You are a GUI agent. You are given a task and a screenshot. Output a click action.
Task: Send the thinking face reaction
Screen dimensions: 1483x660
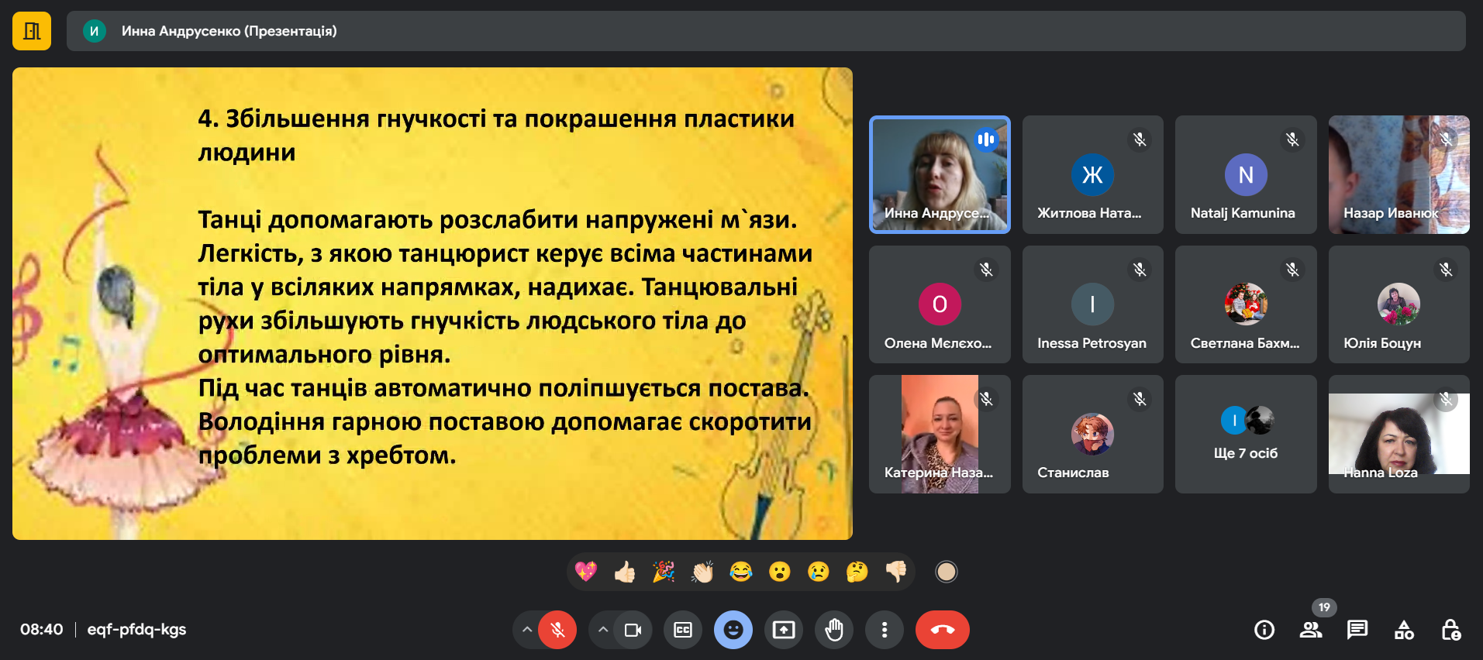click(857, 572)
